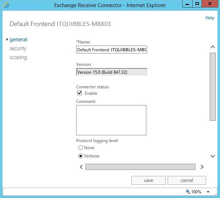Click the Version read-only field

(x=112, y=72)
